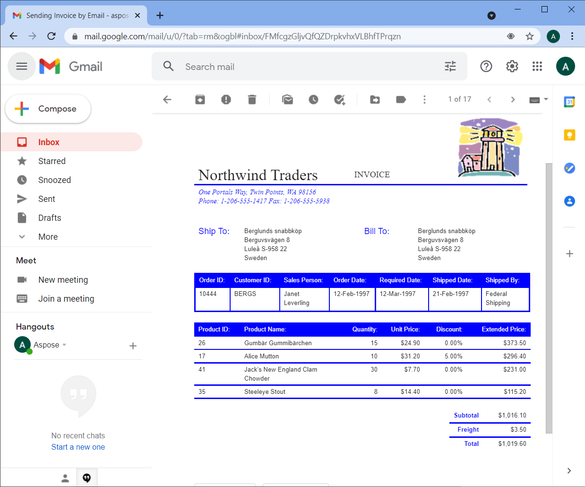The image size is (585, 487).
Task: Open Gmail Settings gear
Action: tap(512, 66)
